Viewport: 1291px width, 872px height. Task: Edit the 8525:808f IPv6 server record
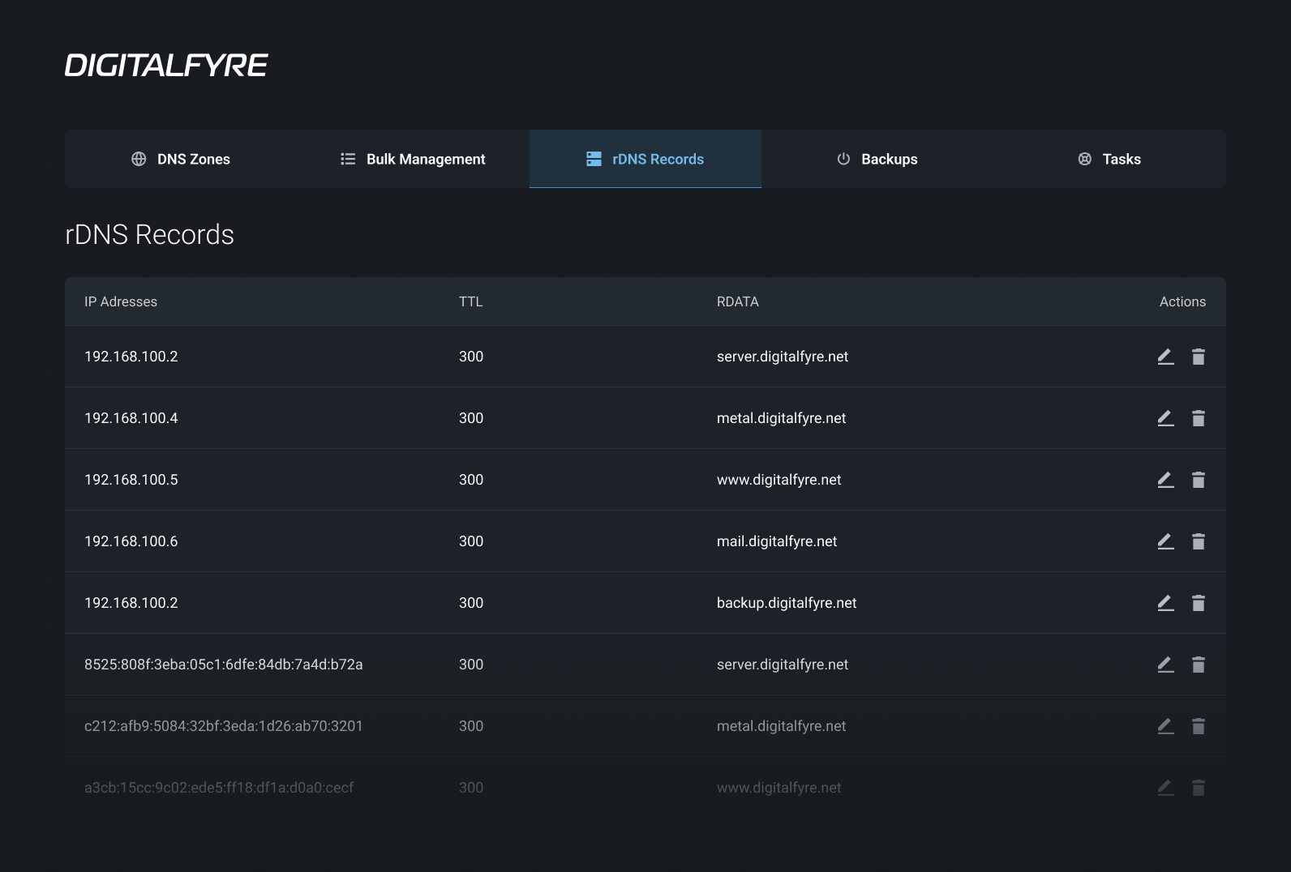pyautogui.click(x=1165, y=665)
